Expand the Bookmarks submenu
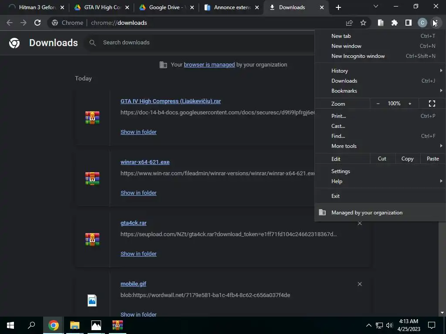This screenshot has height=334, width=446. coord(380,91)
